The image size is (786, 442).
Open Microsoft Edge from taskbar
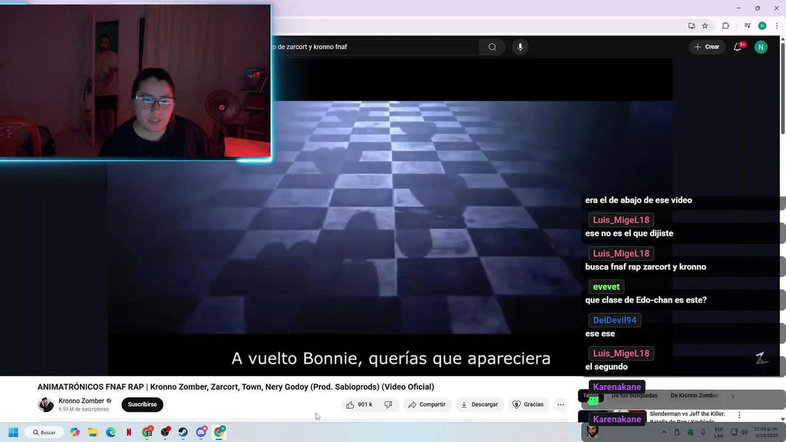click(x=111, y=432)
